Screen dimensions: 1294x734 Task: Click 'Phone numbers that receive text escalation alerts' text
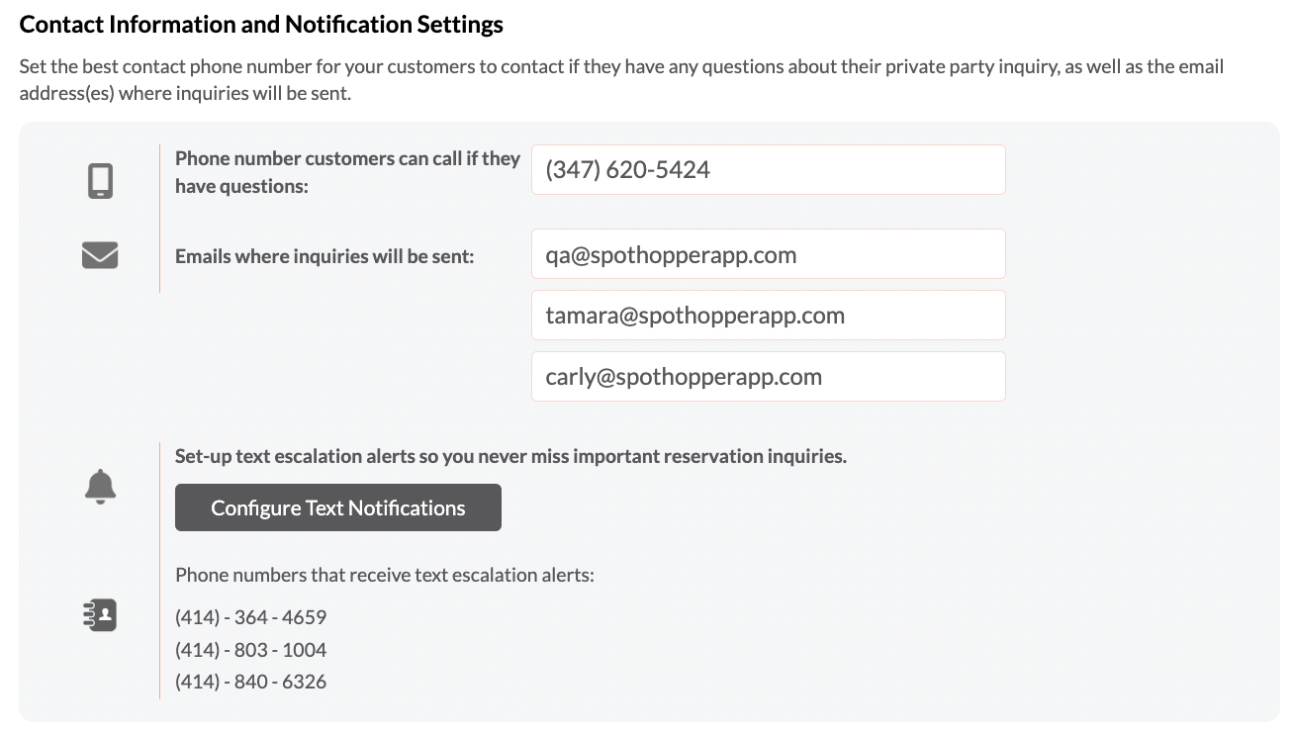tap(385, 575)
